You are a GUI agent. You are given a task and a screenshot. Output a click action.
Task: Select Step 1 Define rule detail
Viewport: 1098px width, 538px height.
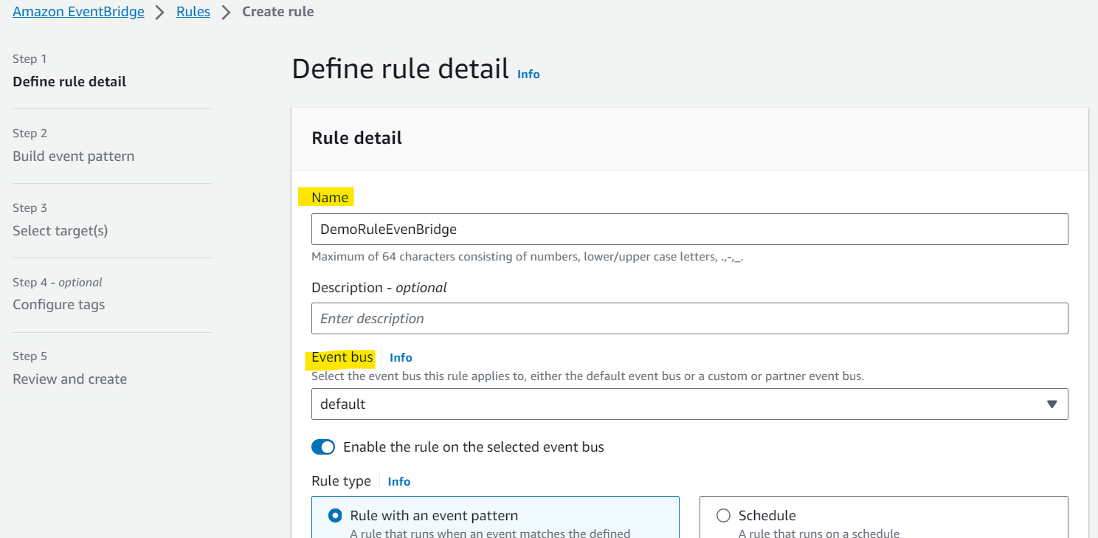69,82
